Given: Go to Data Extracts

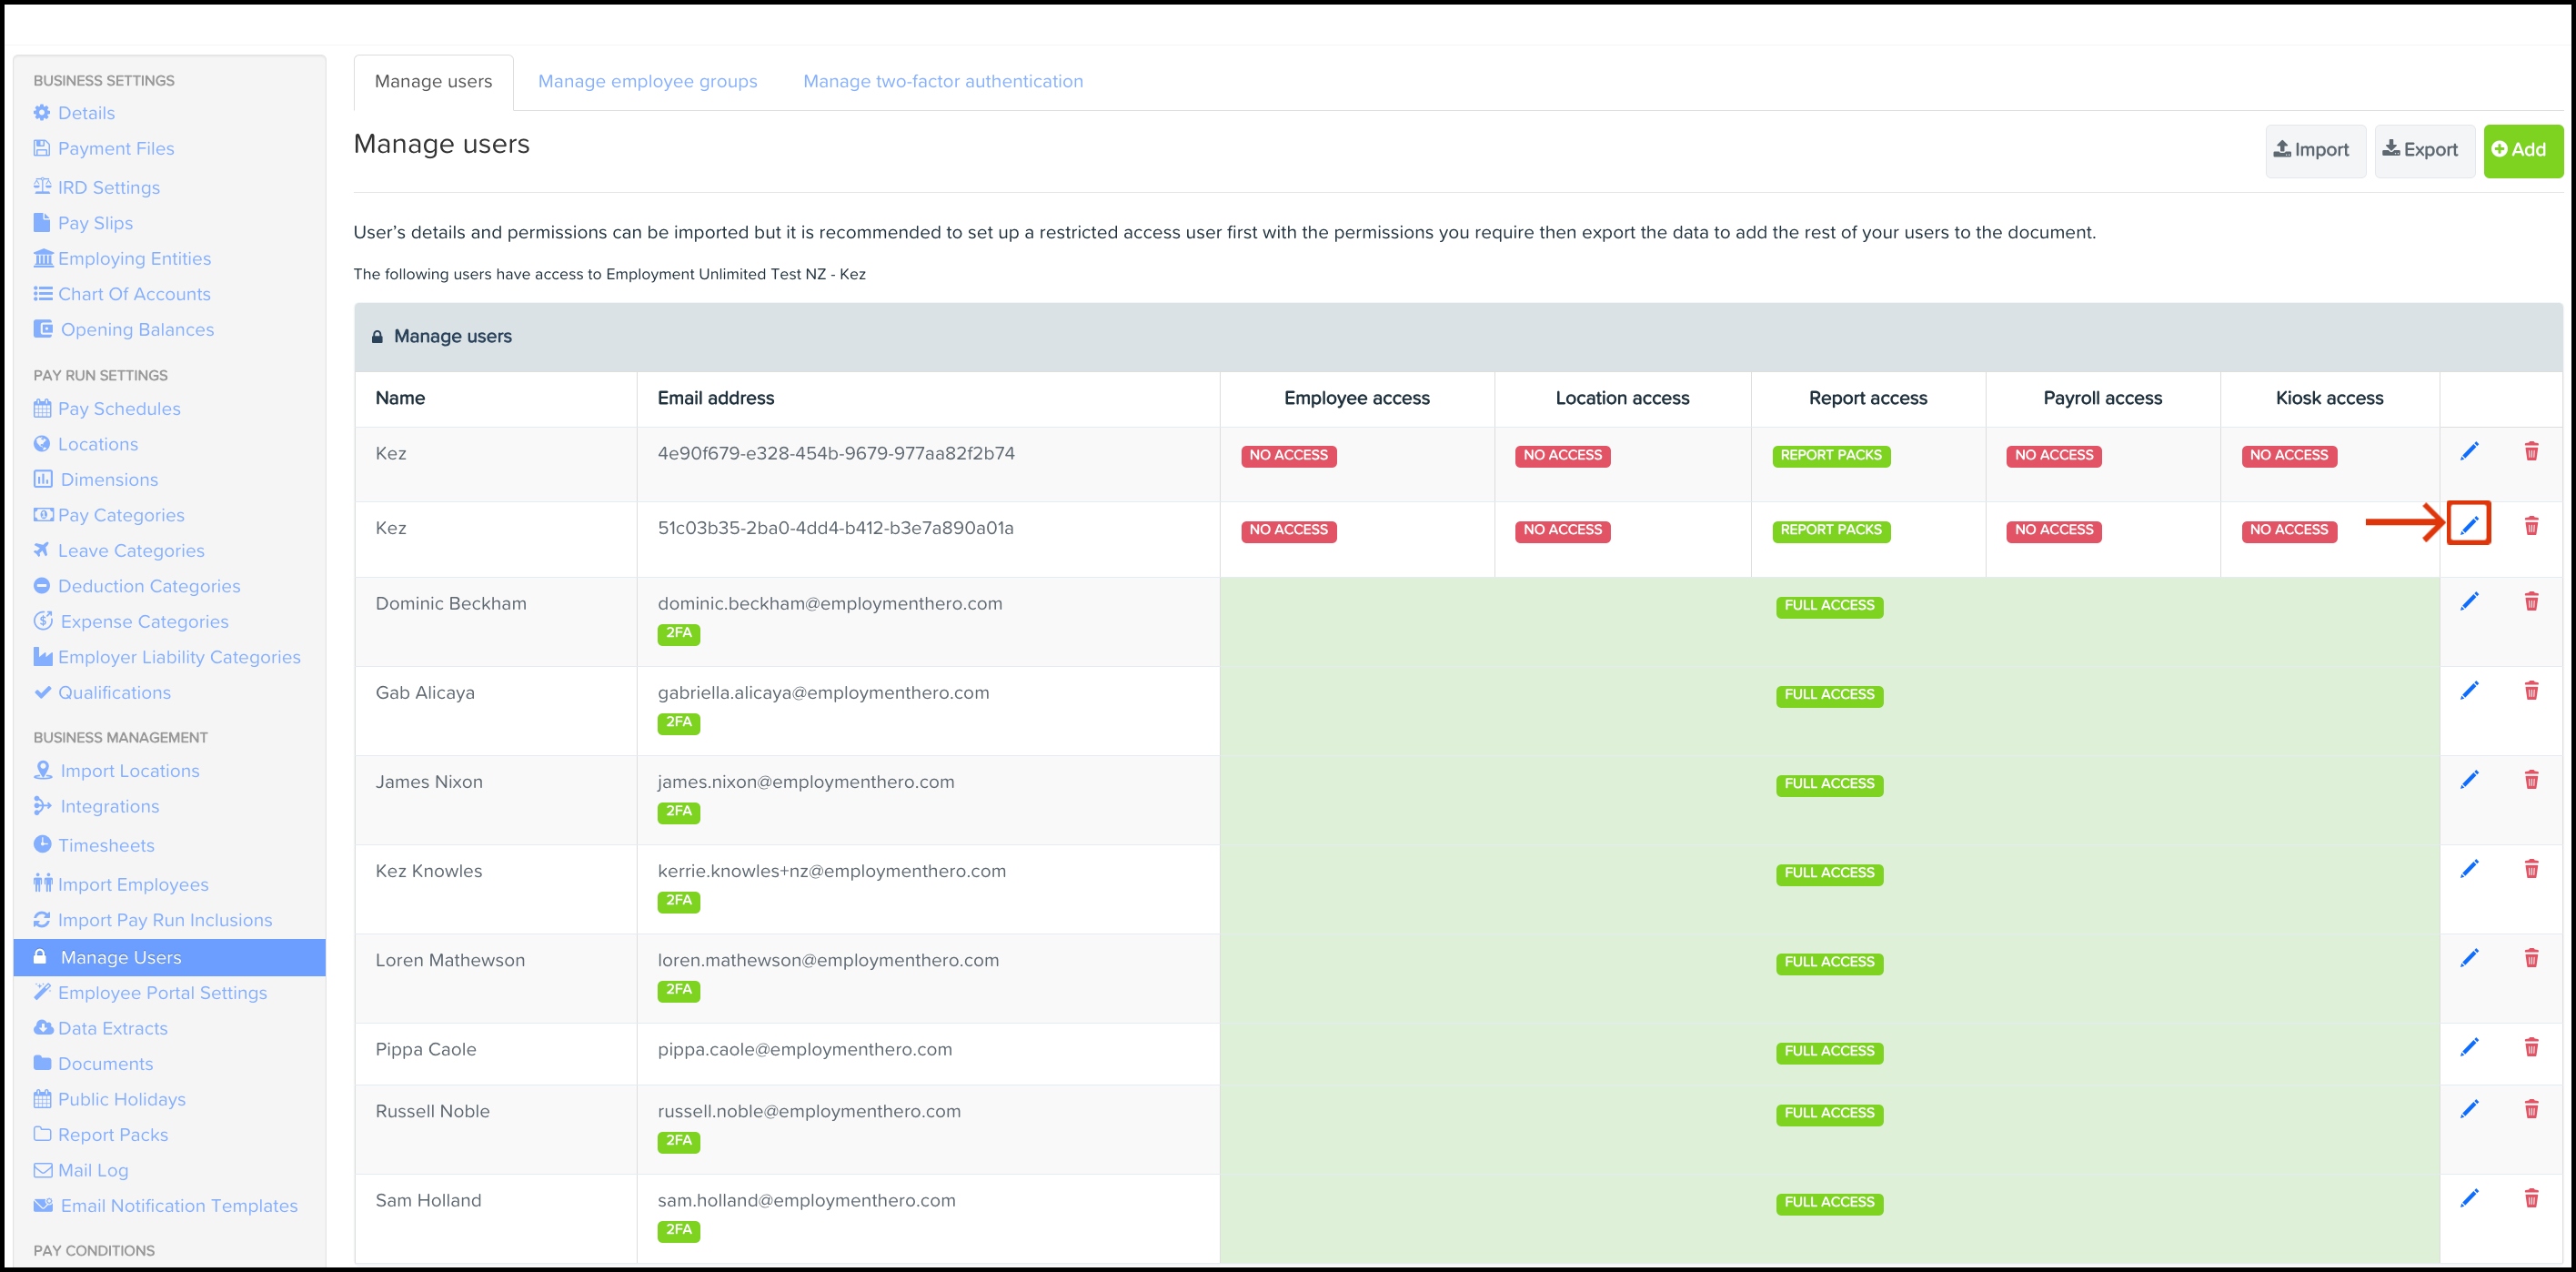Looking at the screenshot, I should point(101,1029).
